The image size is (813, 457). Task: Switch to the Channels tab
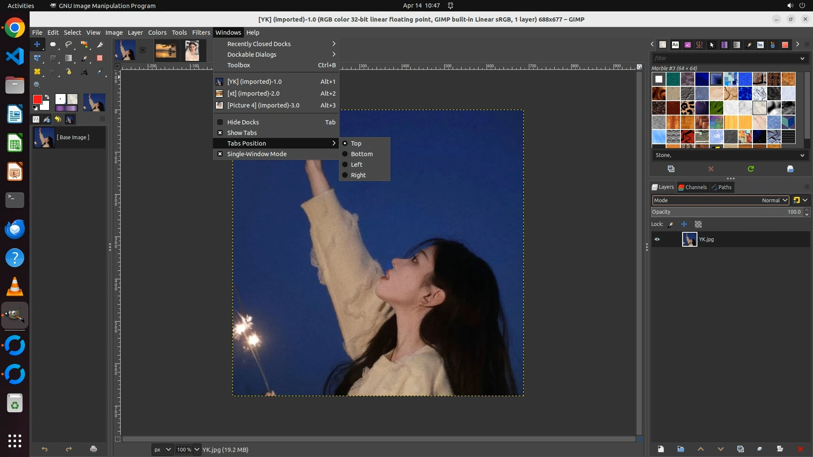(x=693, y=187)
